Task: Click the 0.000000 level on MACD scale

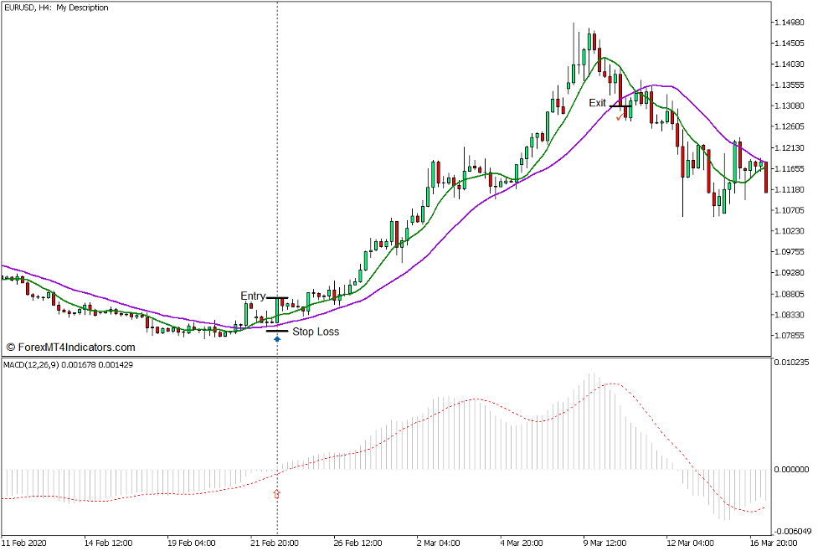Action: pos(790,470)
